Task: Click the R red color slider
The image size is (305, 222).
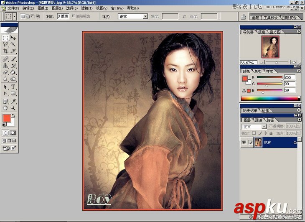Action: coord(269,77)
